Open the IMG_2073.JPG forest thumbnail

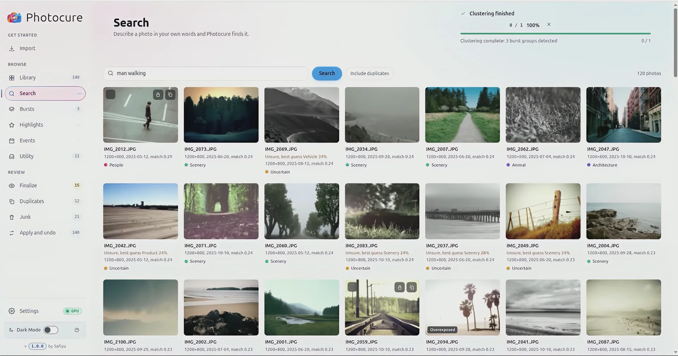point(221,115)
